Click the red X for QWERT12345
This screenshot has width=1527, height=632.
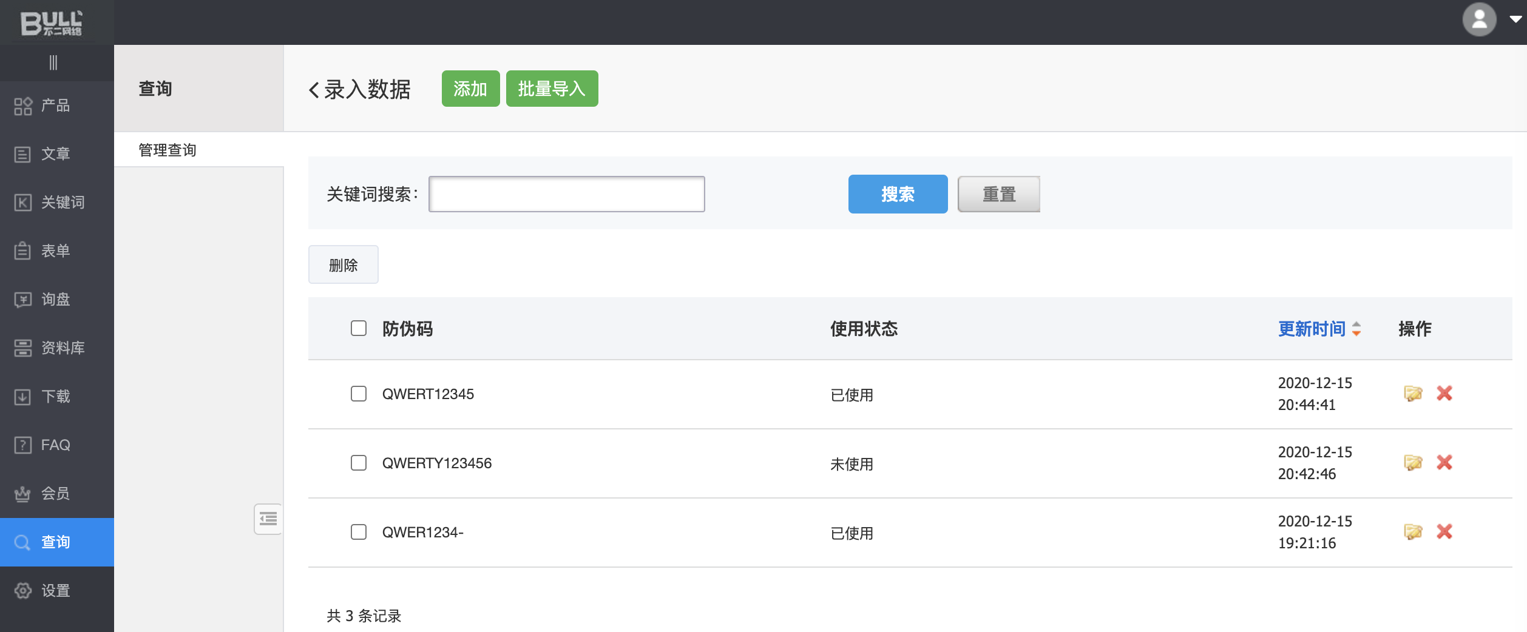[1444, 394]
